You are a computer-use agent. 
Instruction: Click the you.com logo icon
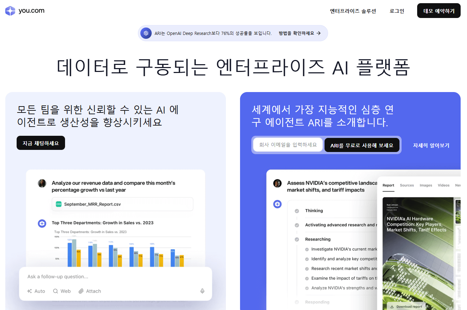(x=10, y=10)
